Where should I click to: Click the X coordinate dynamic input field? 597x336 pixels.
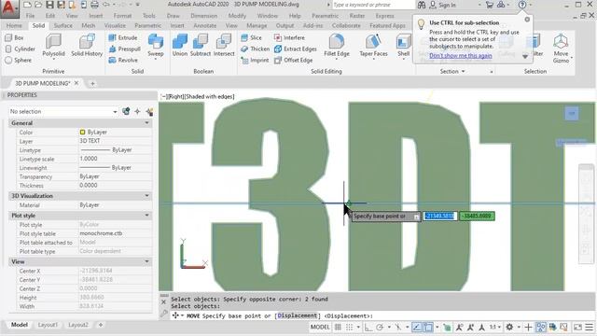pos(439,216)
